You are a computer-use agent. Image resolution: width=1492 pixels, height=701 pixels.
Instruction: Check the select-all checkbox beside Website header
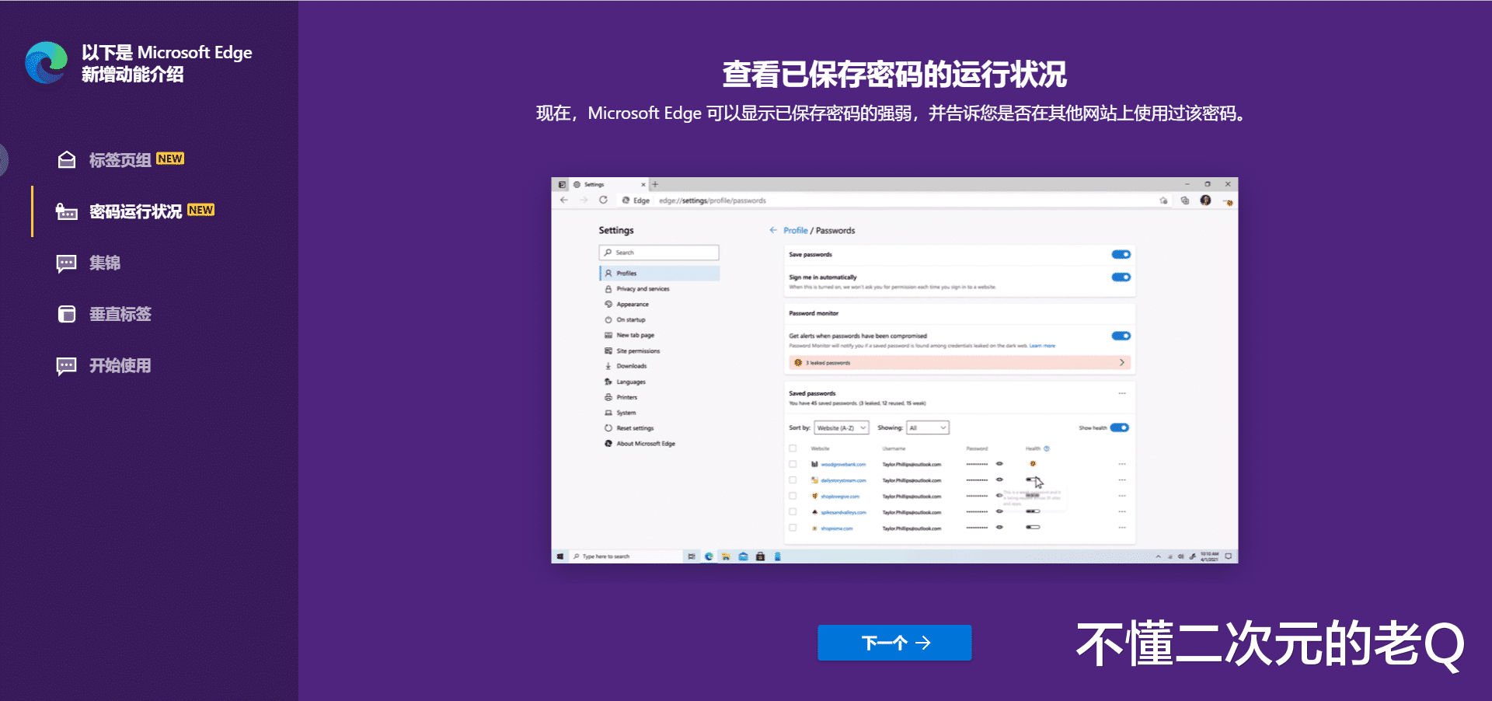793,448
